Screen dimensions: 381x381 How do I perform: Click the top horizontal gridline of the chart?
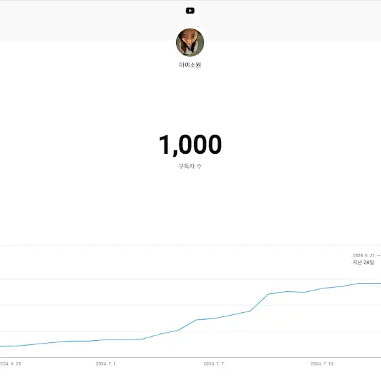coord(190,279)
